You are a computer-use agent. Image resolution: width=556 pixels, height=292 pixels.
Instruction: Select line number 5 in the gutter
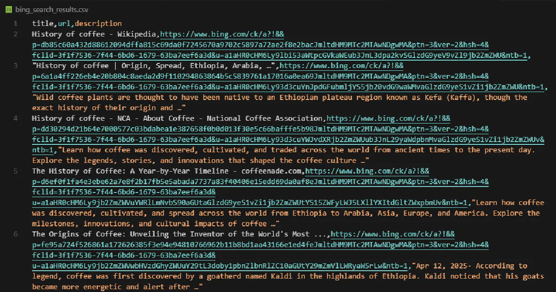[16, 171]
